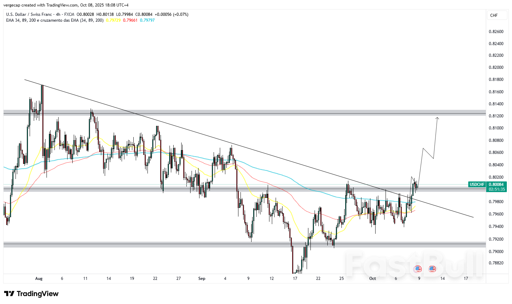Click the 0.82600 price axis label
Viewport: 512px width, 304px height.
coord(496,32)
